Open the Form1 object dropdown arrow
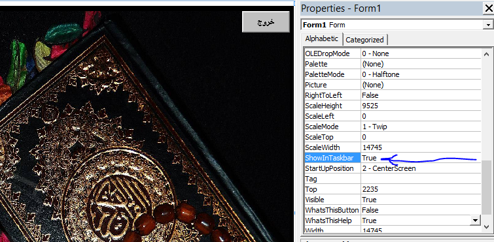 click(x=488, y=25)
